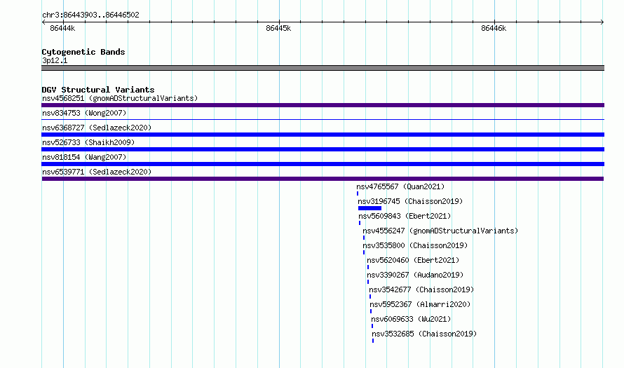Click the small blue marker under nsv3390267
Screen dimensions: 624x368
pos(368,282)
